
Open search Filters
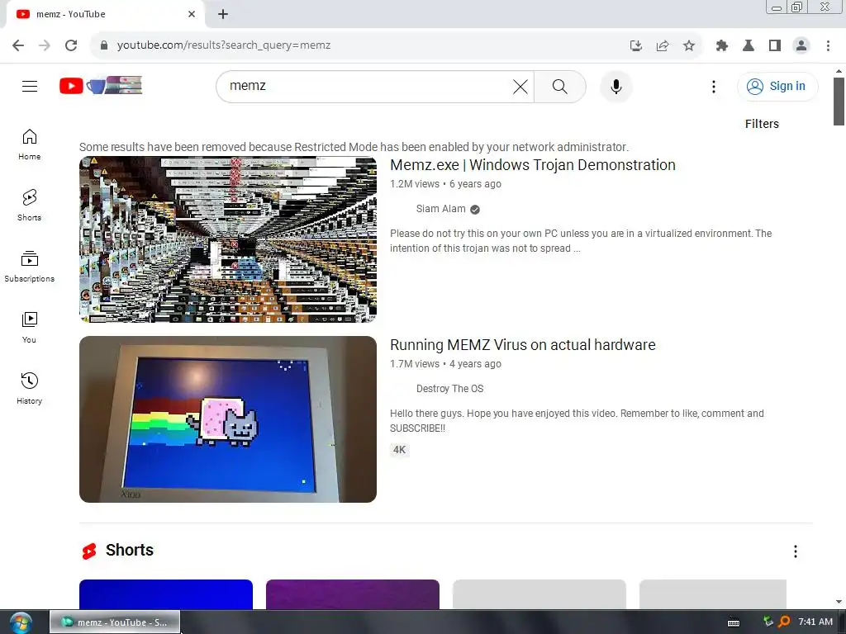(x=762, y=124)
